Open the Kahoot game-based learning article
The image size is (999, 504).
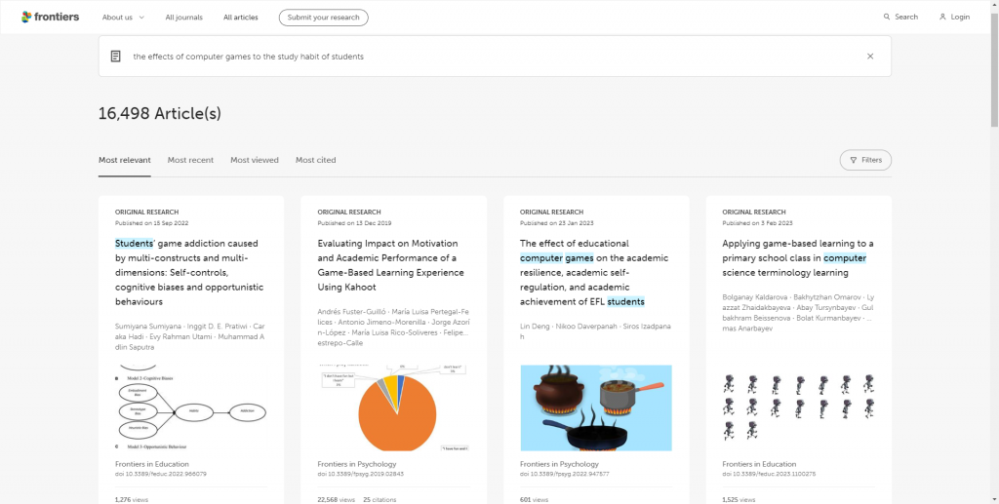[x=390, y=265]
